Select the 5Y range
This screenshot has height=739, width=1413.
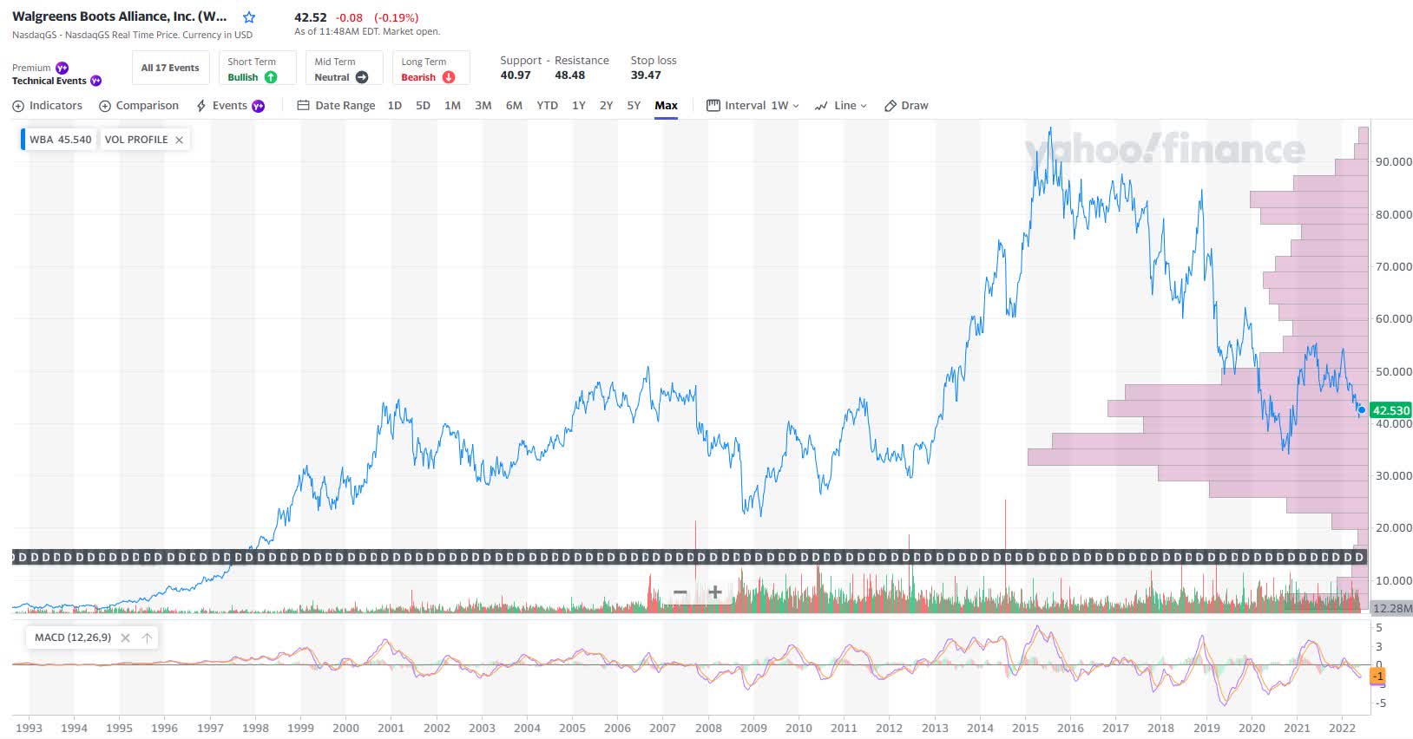[634, 106]
